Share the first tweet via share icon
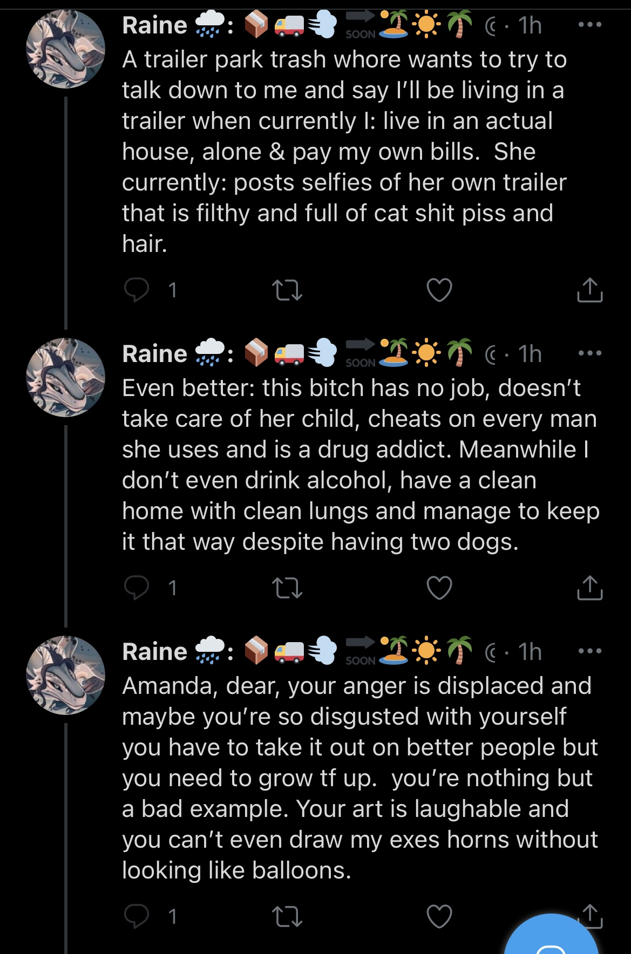Screen dimensions: 631x954 click(590, 290)
